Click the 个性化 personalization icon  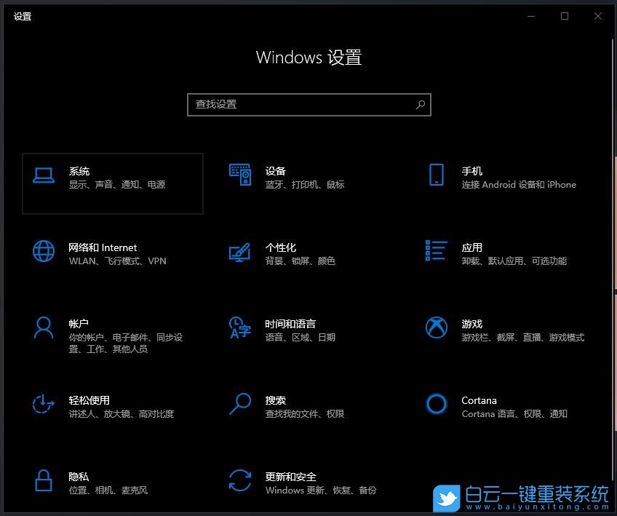[240, 253]
